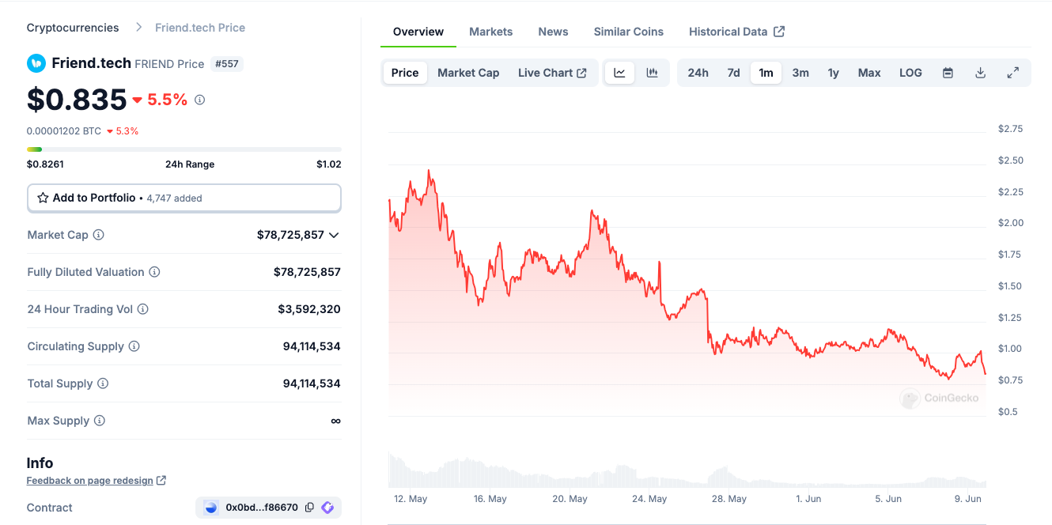Click the 0x0bd...f86670 contract address
This screenshot has width=1052, height=525.
pos(262,508)
